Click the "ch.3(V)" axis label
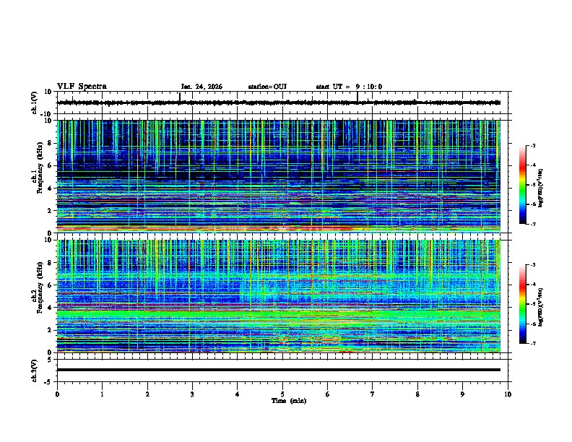The image size is (572, 442). [x=35, y=370]
